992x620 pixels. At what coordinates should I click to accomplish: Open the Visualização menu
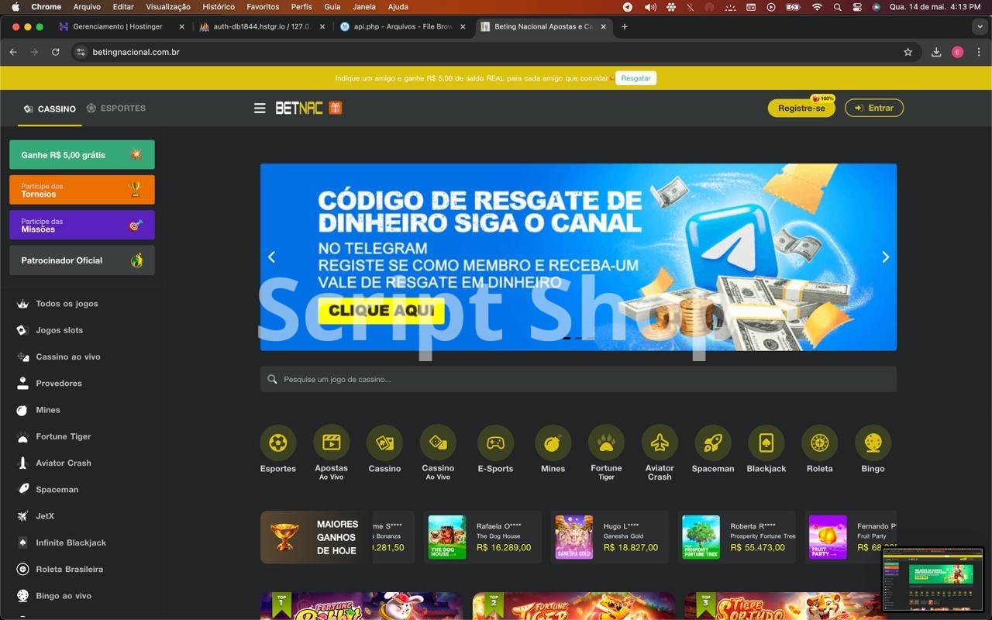click(168, 7)
